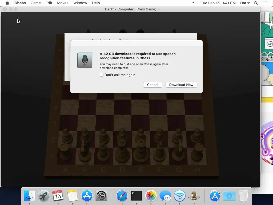Click the date and time in menu bar

point(218,3)
